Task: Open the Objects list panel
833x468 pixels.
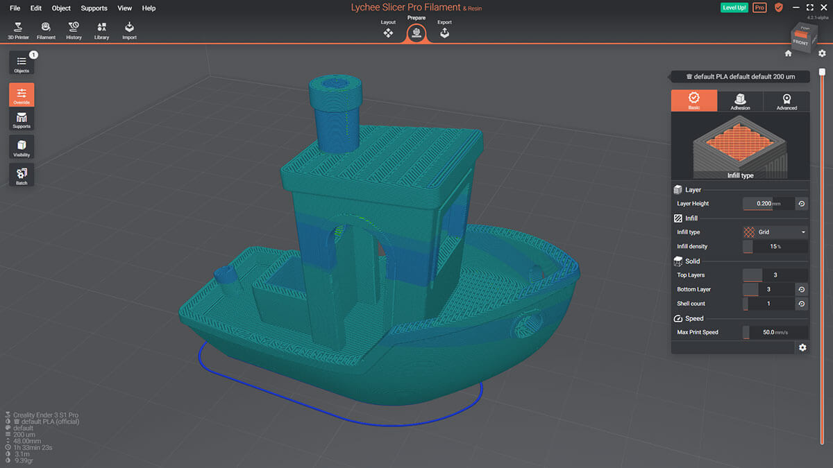Action: point(22,63)
